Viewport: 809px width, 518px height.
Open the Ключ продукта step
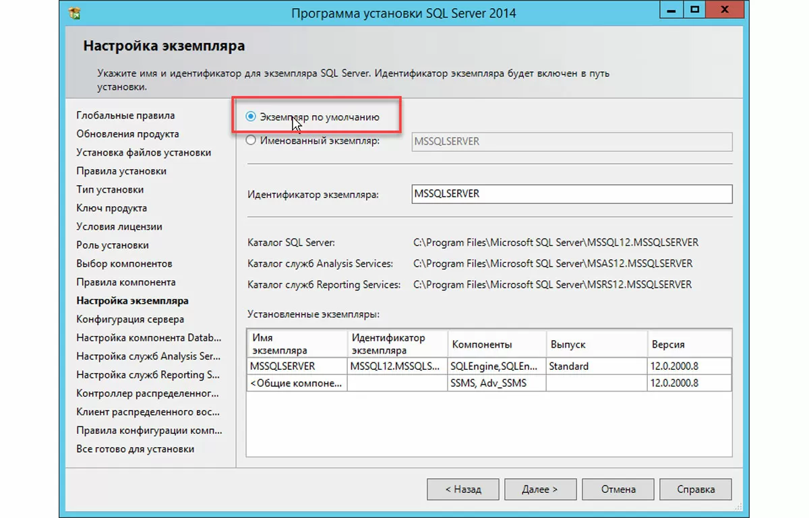111,208
